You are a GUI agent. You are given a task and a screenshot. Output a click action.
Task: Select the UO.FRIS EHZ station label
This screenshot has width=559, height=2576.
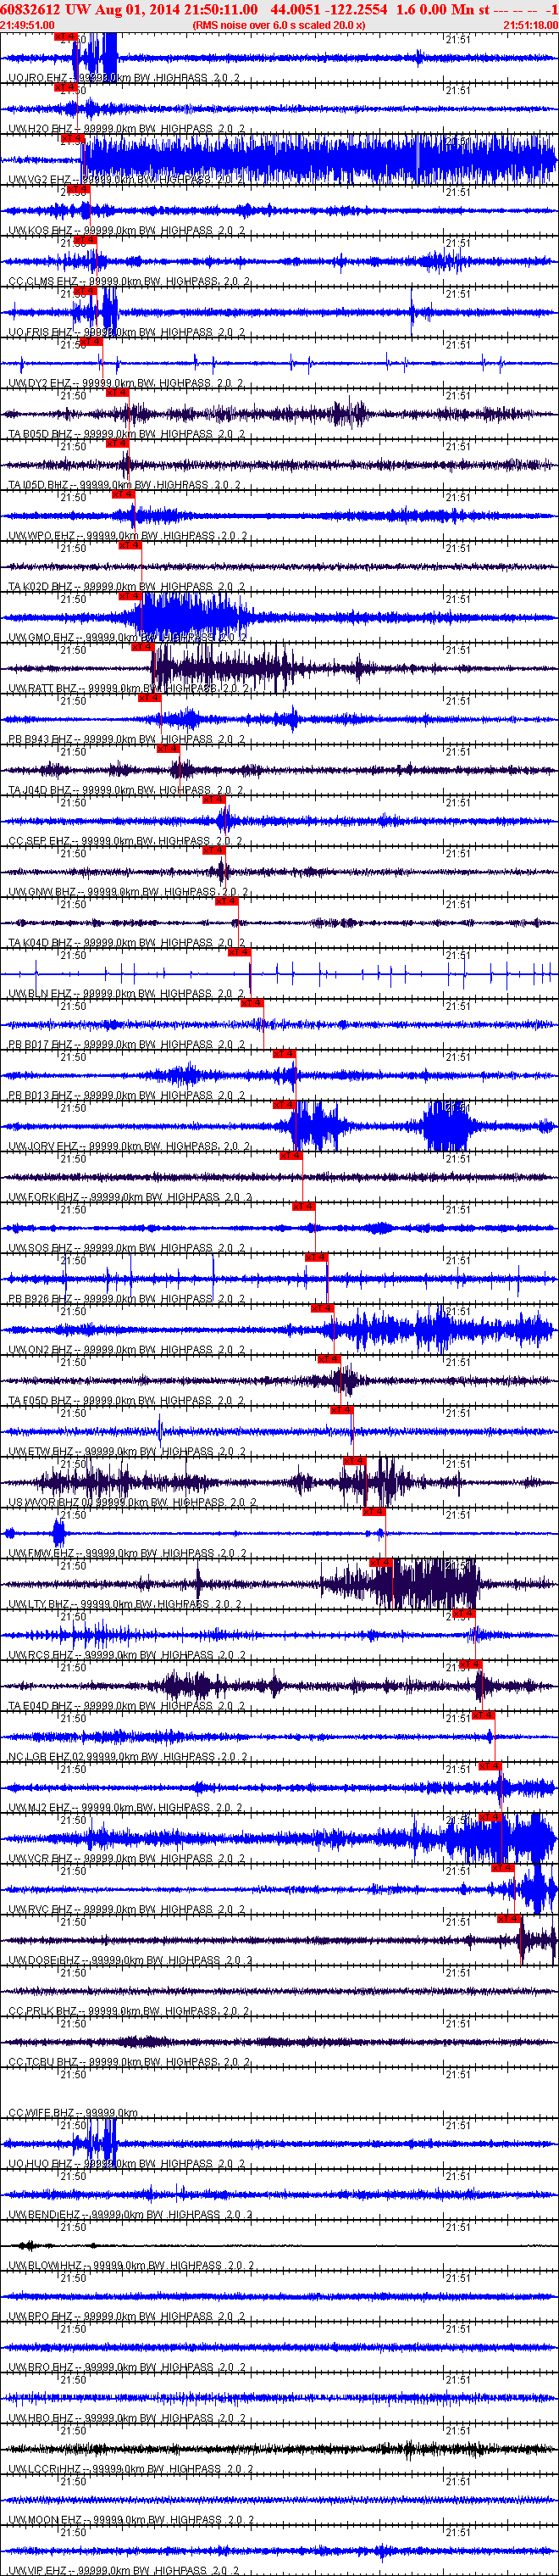tap(124, 333)
